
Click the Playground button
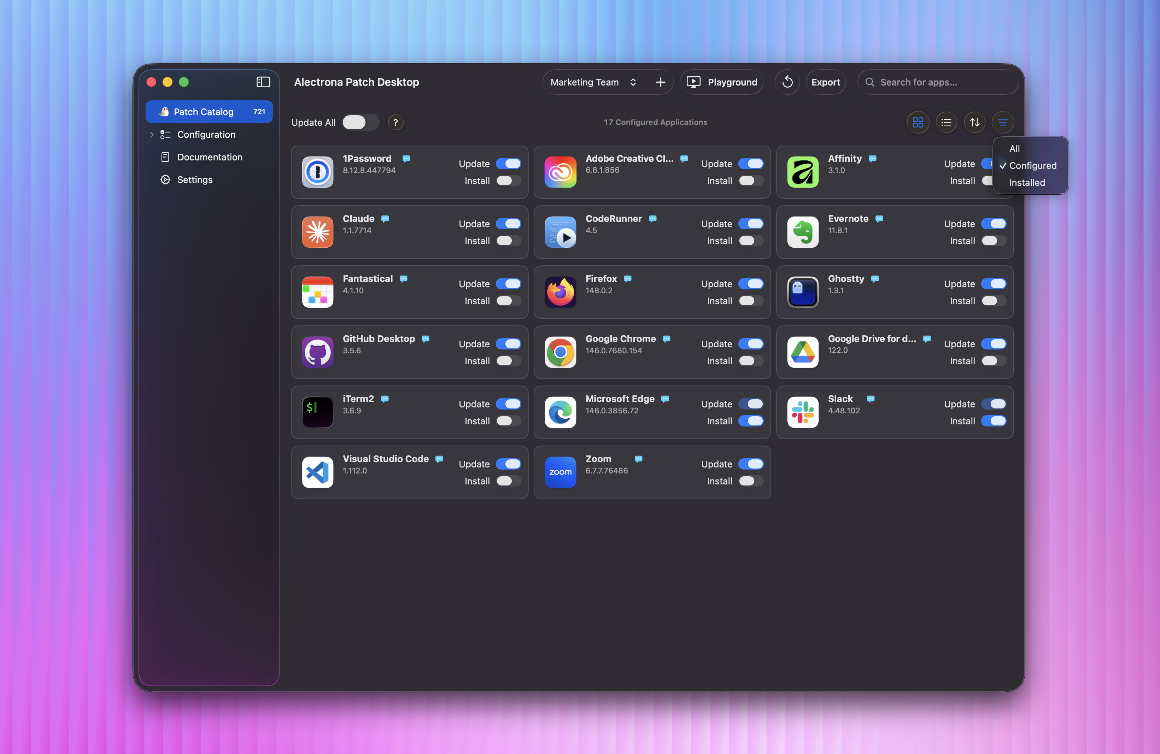click(721, 82)
